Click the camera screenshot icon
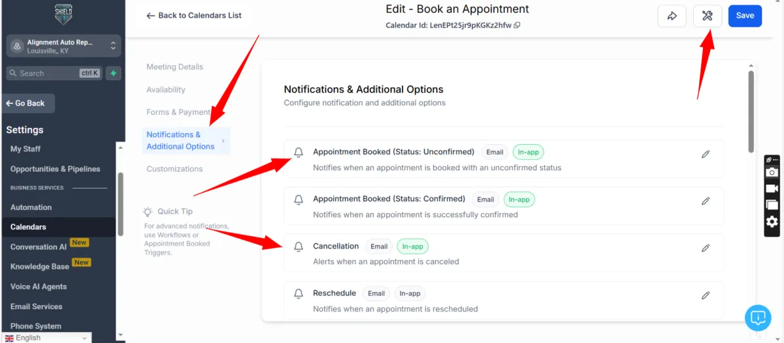 [x=772, y=172]
